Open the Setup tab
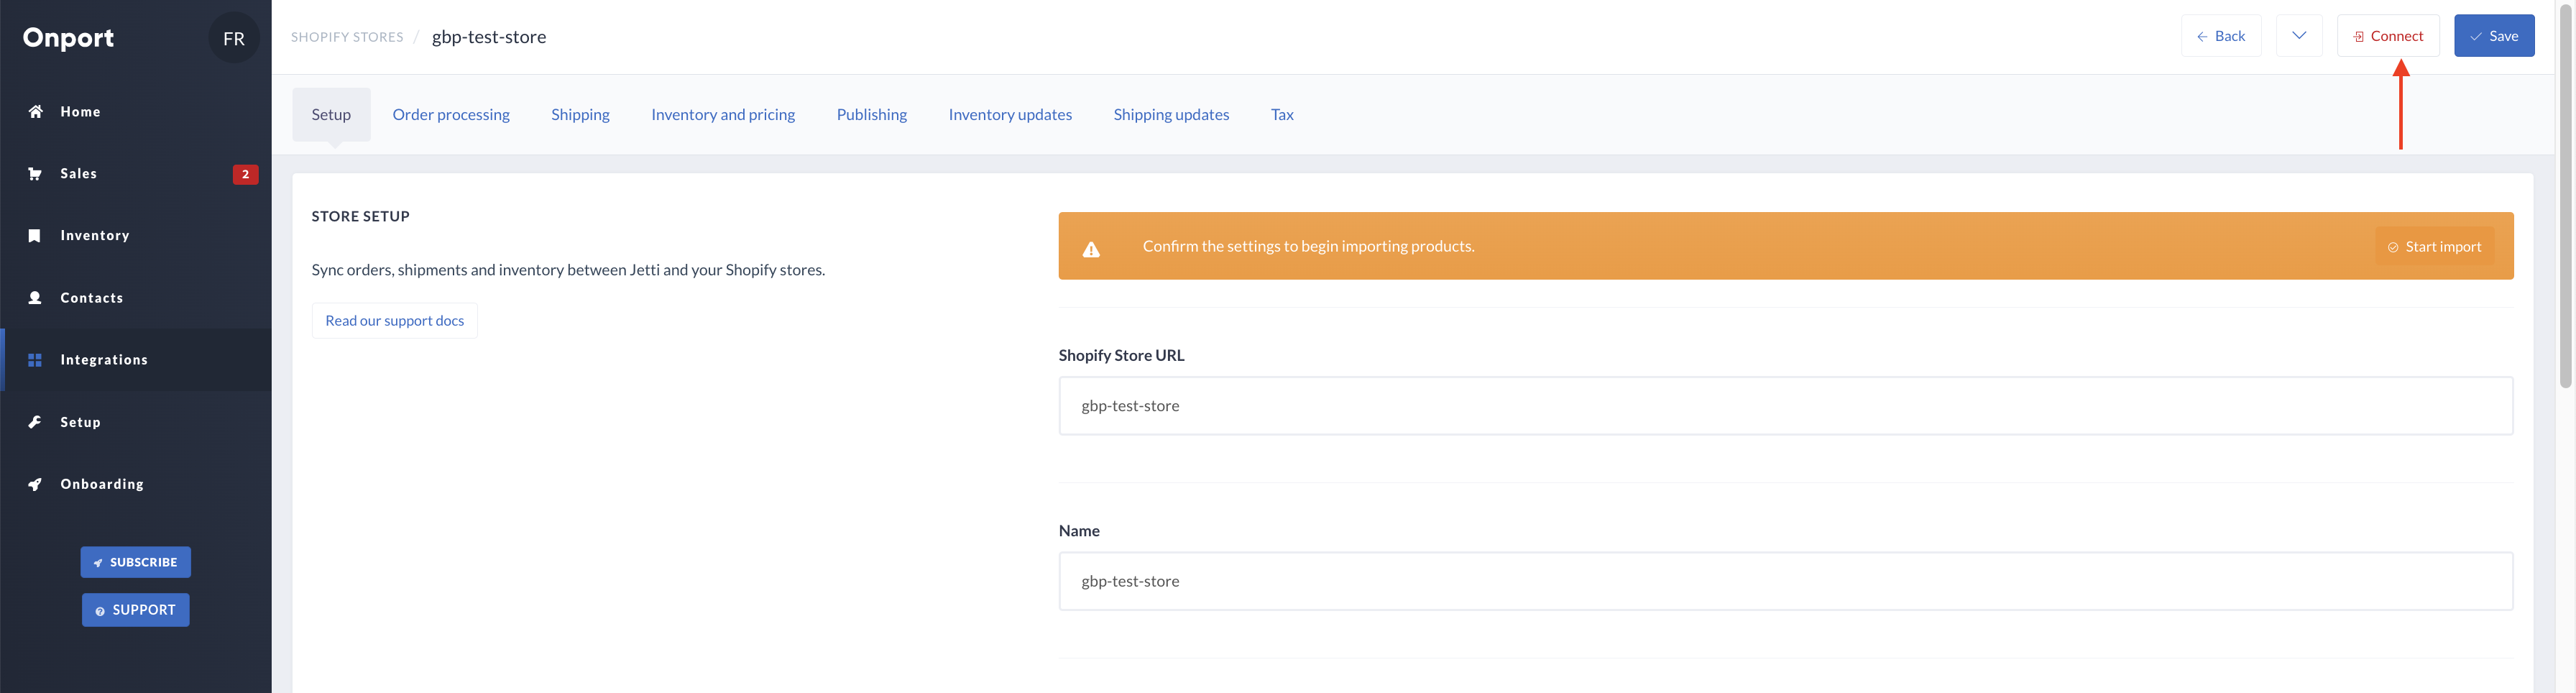Viewport: 2576px width, 693px height. tap(331, 115)
